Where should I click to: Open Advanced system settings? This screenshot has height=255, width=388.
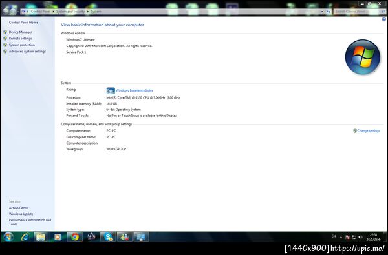click(27, 52)
